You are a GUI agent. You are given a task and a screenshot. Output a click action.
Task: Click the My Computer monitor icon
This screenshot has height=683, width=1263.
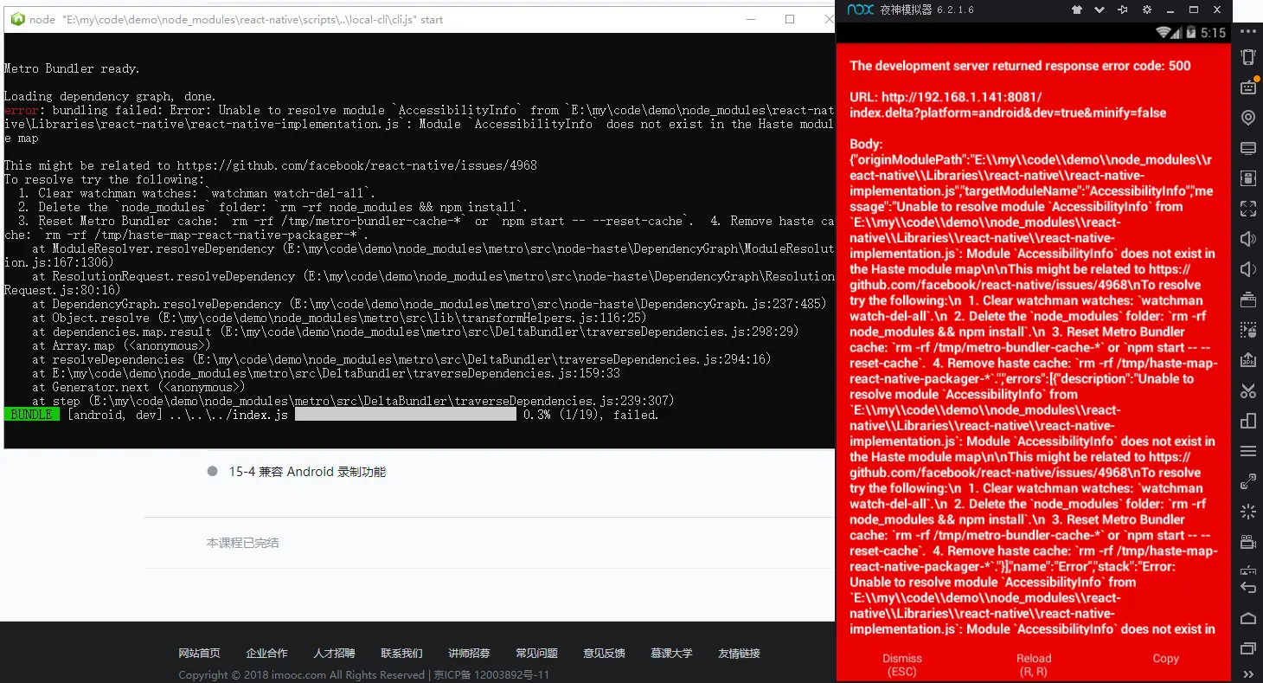pos(1248,148)
